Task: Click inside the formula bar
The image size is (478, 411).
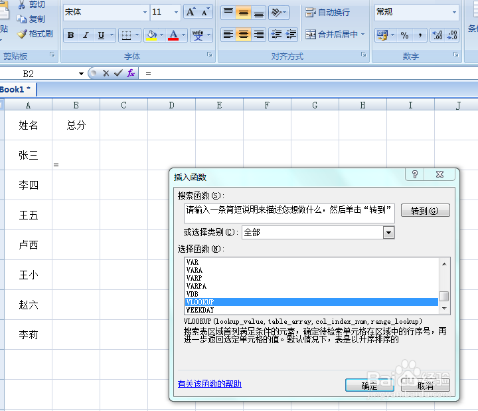Action: click(308, 74)
